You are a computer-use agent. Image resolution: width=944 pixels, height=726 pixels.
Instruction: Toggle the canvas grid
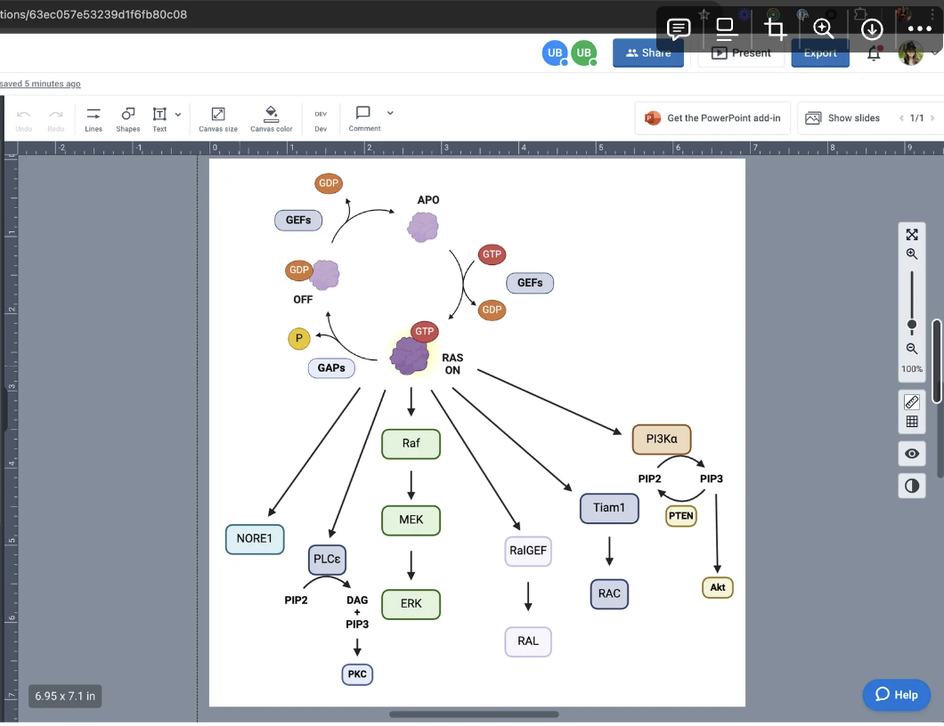[912, 422]
